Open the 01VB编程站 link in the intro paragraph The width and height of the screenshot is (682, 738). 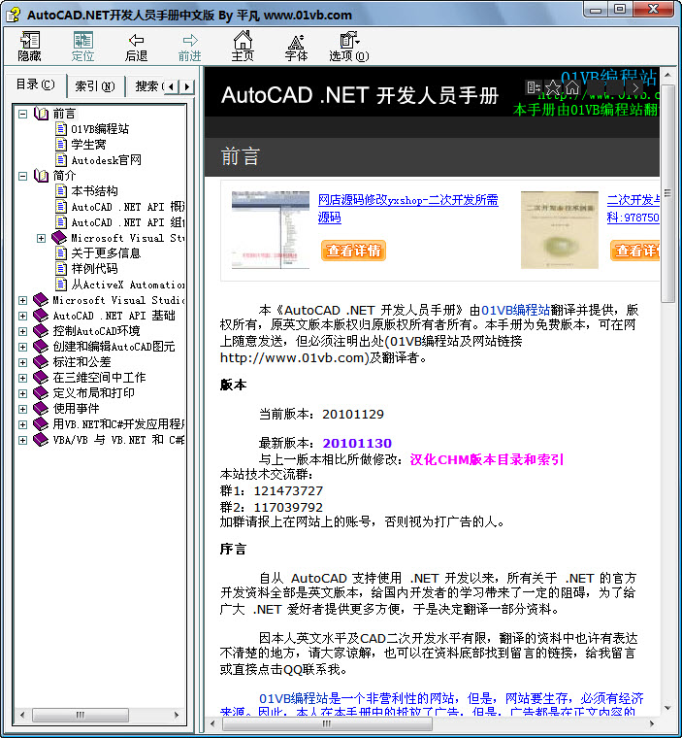point(515,310)
